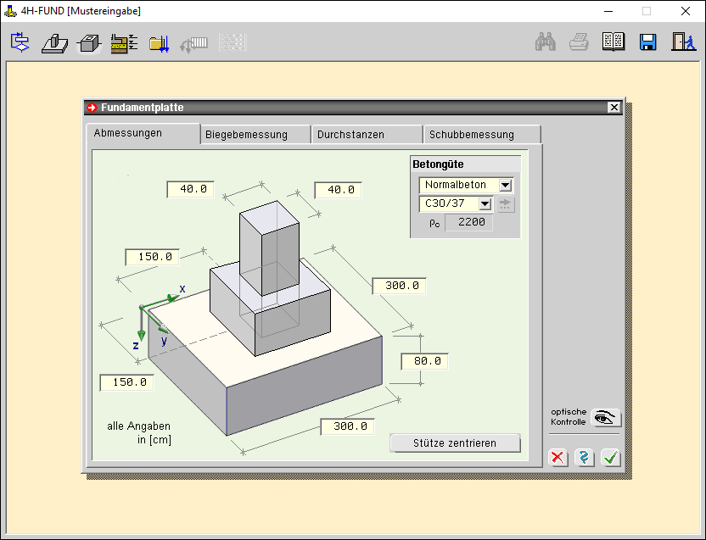This screenshot has width=706, height=540.
Task: Open the book documentation icon
Action: 614,42
